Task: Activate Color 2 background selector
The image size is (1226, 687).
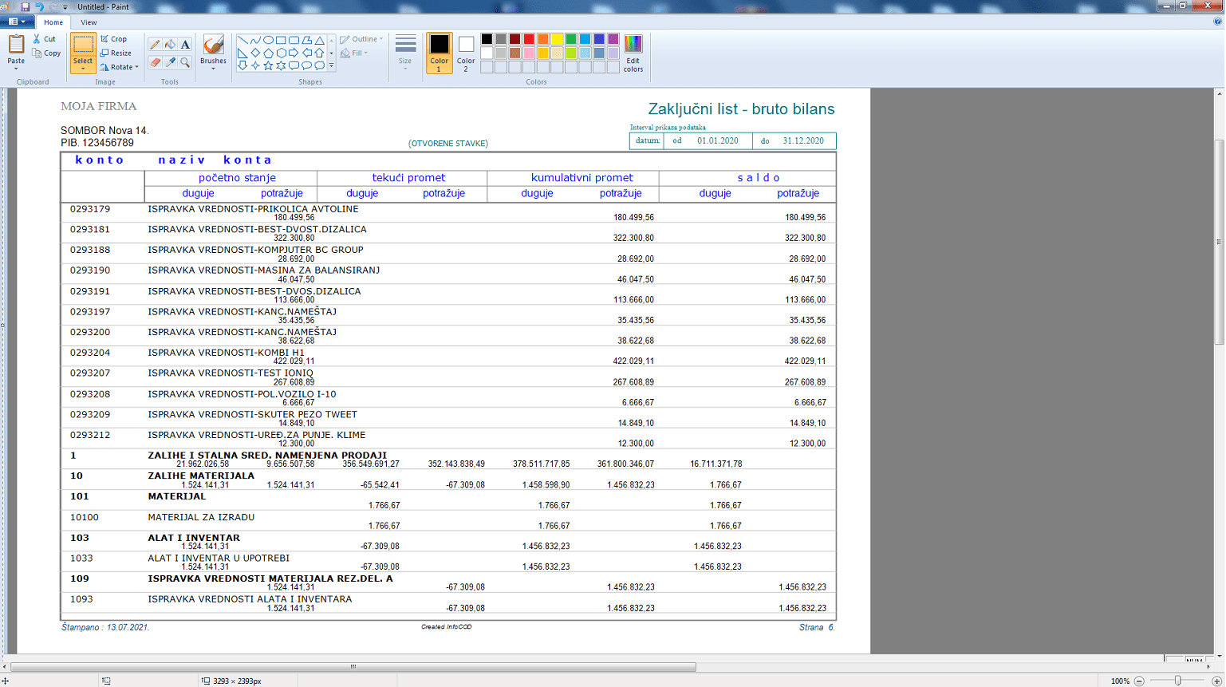Action: (x=466, y=53)
